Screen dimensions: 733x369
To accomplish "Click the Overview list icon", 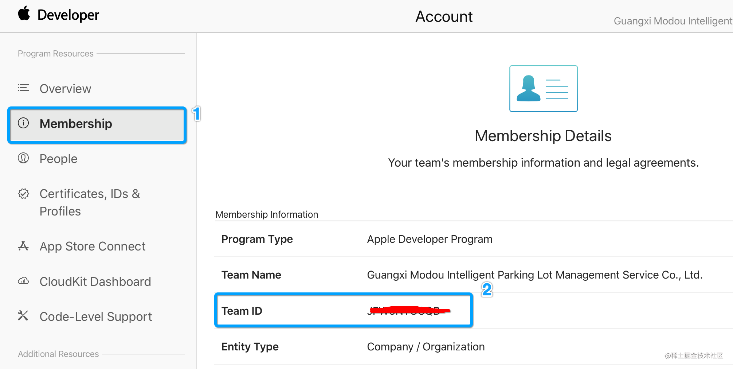I will pyautogui.click(x=23, y=88).
